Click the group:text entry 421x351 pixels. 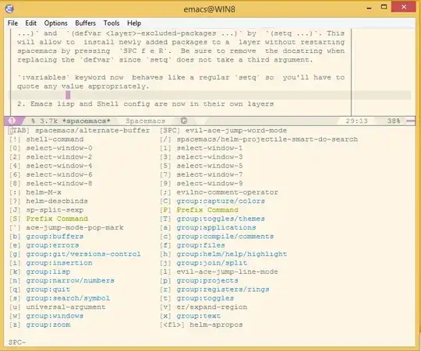(x=199, y=316)
